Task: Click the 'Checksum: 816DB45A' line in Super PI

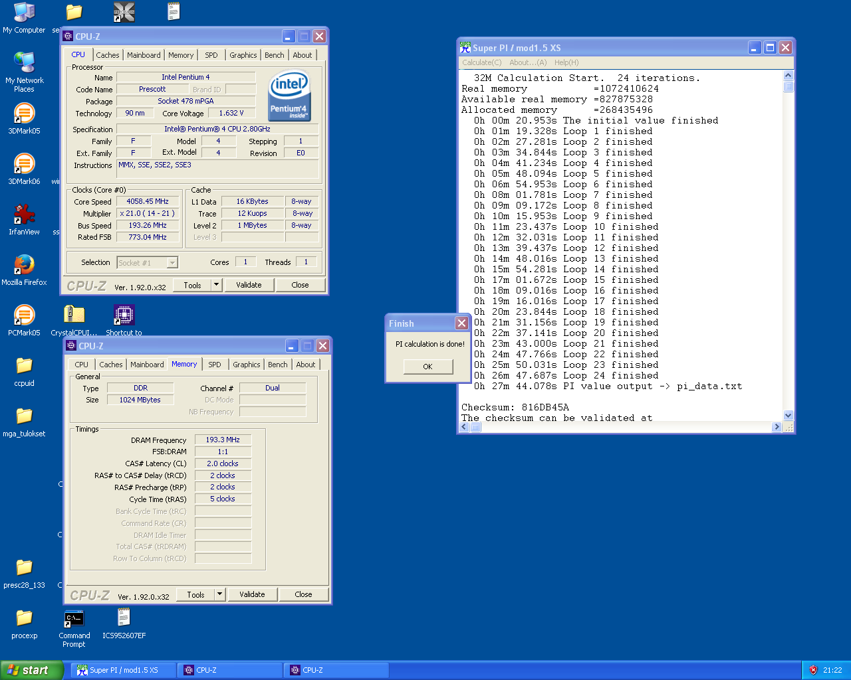Action: tap(515, 407)
